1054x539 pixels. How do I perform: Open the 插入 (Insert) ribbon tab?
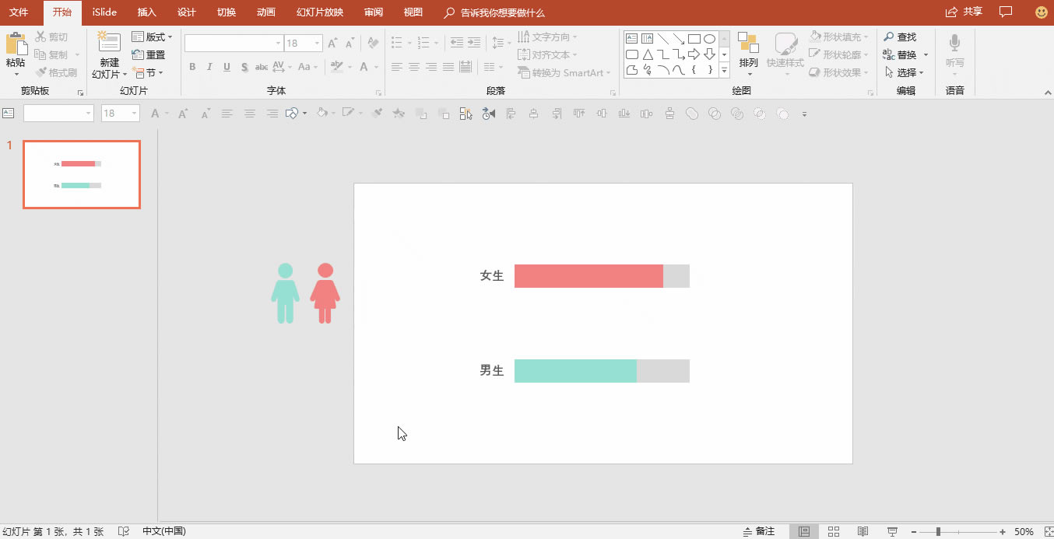(x=146, y=12)
